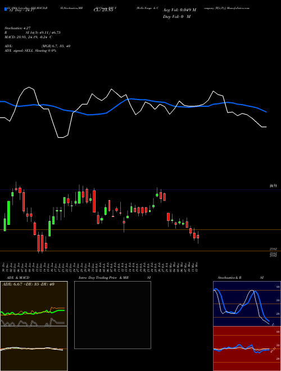Click the last red candlestick on the price chart
Screen dimensions: 281x371
tap(198, 237)
